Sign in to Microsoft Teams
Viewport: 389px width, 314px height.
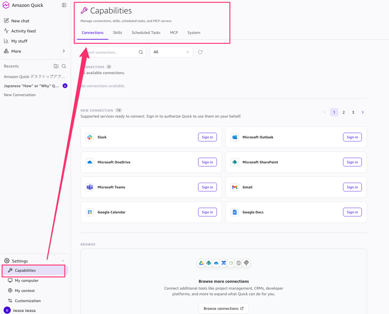(207, 187)
